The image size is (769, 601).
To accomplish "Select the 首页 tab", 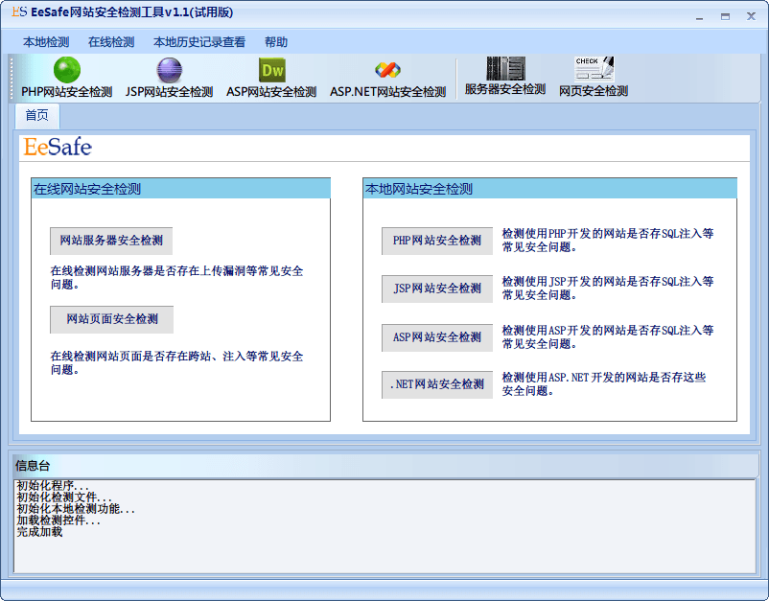I will 37,116.
